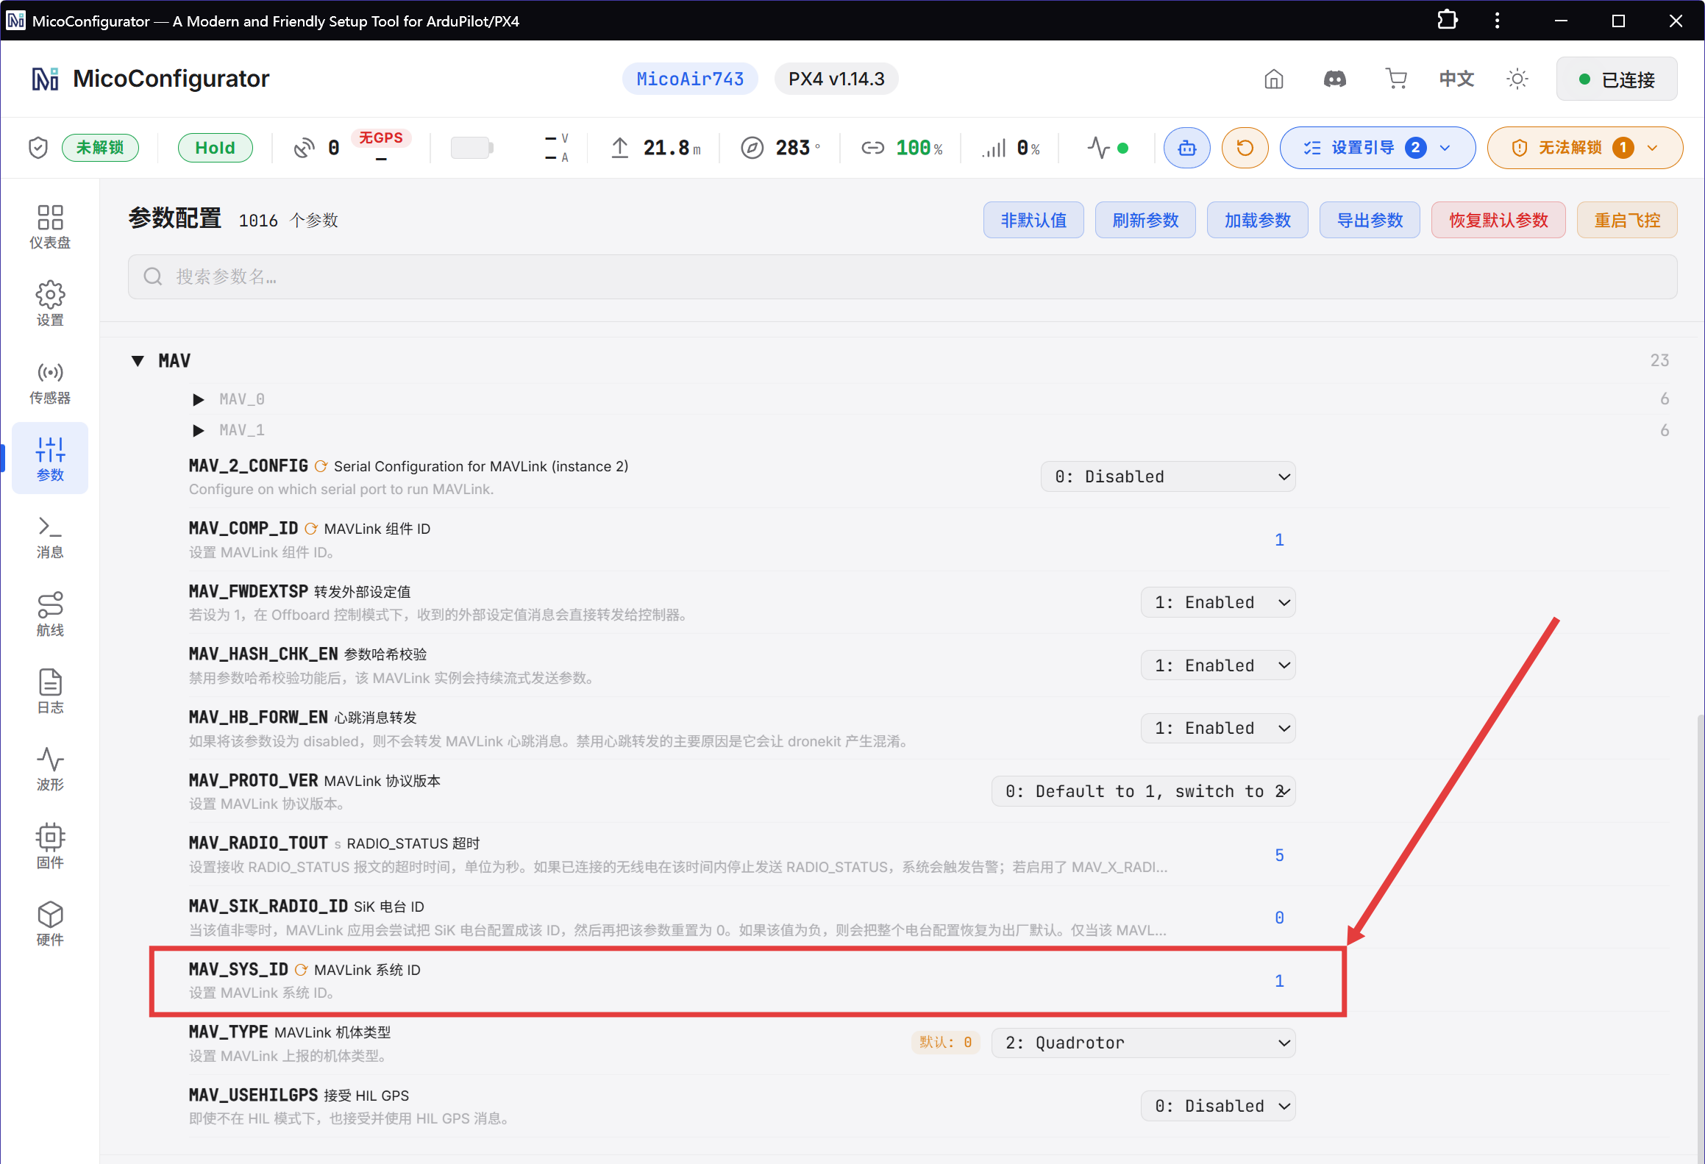1705x1164 pixels.
Task: Open the 硬件 hardware sidebar page
Action: [x=50, y=924]
